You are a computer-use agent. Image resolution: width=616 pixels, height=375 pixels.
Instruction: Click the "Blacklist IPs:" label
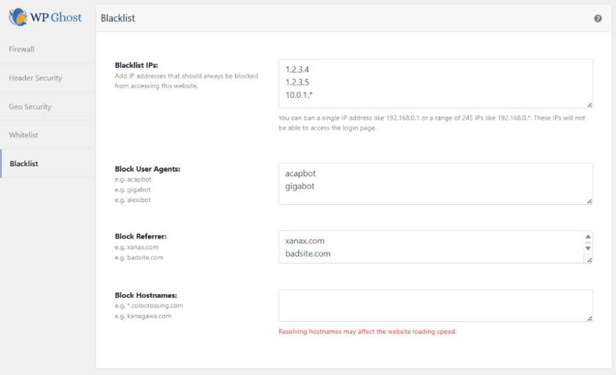click(136, 66)
